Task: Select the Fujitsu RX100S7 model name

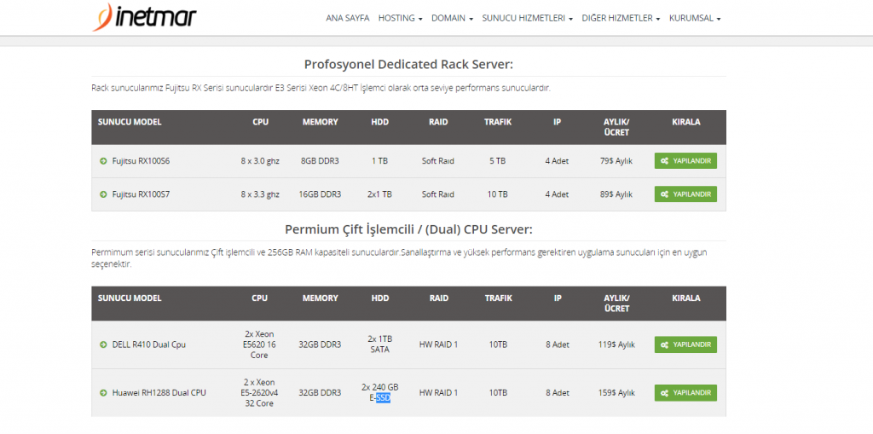Action: tap(141, 194)
